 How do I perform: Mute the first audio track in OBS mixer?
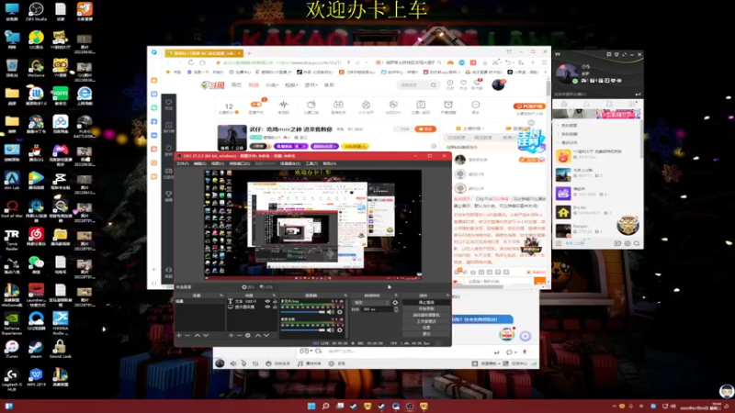tap(331, 312)
